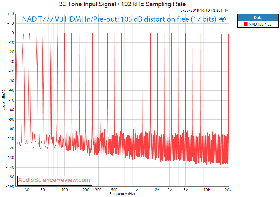280x197 pixels.
Task: Click the 100 tick on the frequency axis
Action: (64, 190)
